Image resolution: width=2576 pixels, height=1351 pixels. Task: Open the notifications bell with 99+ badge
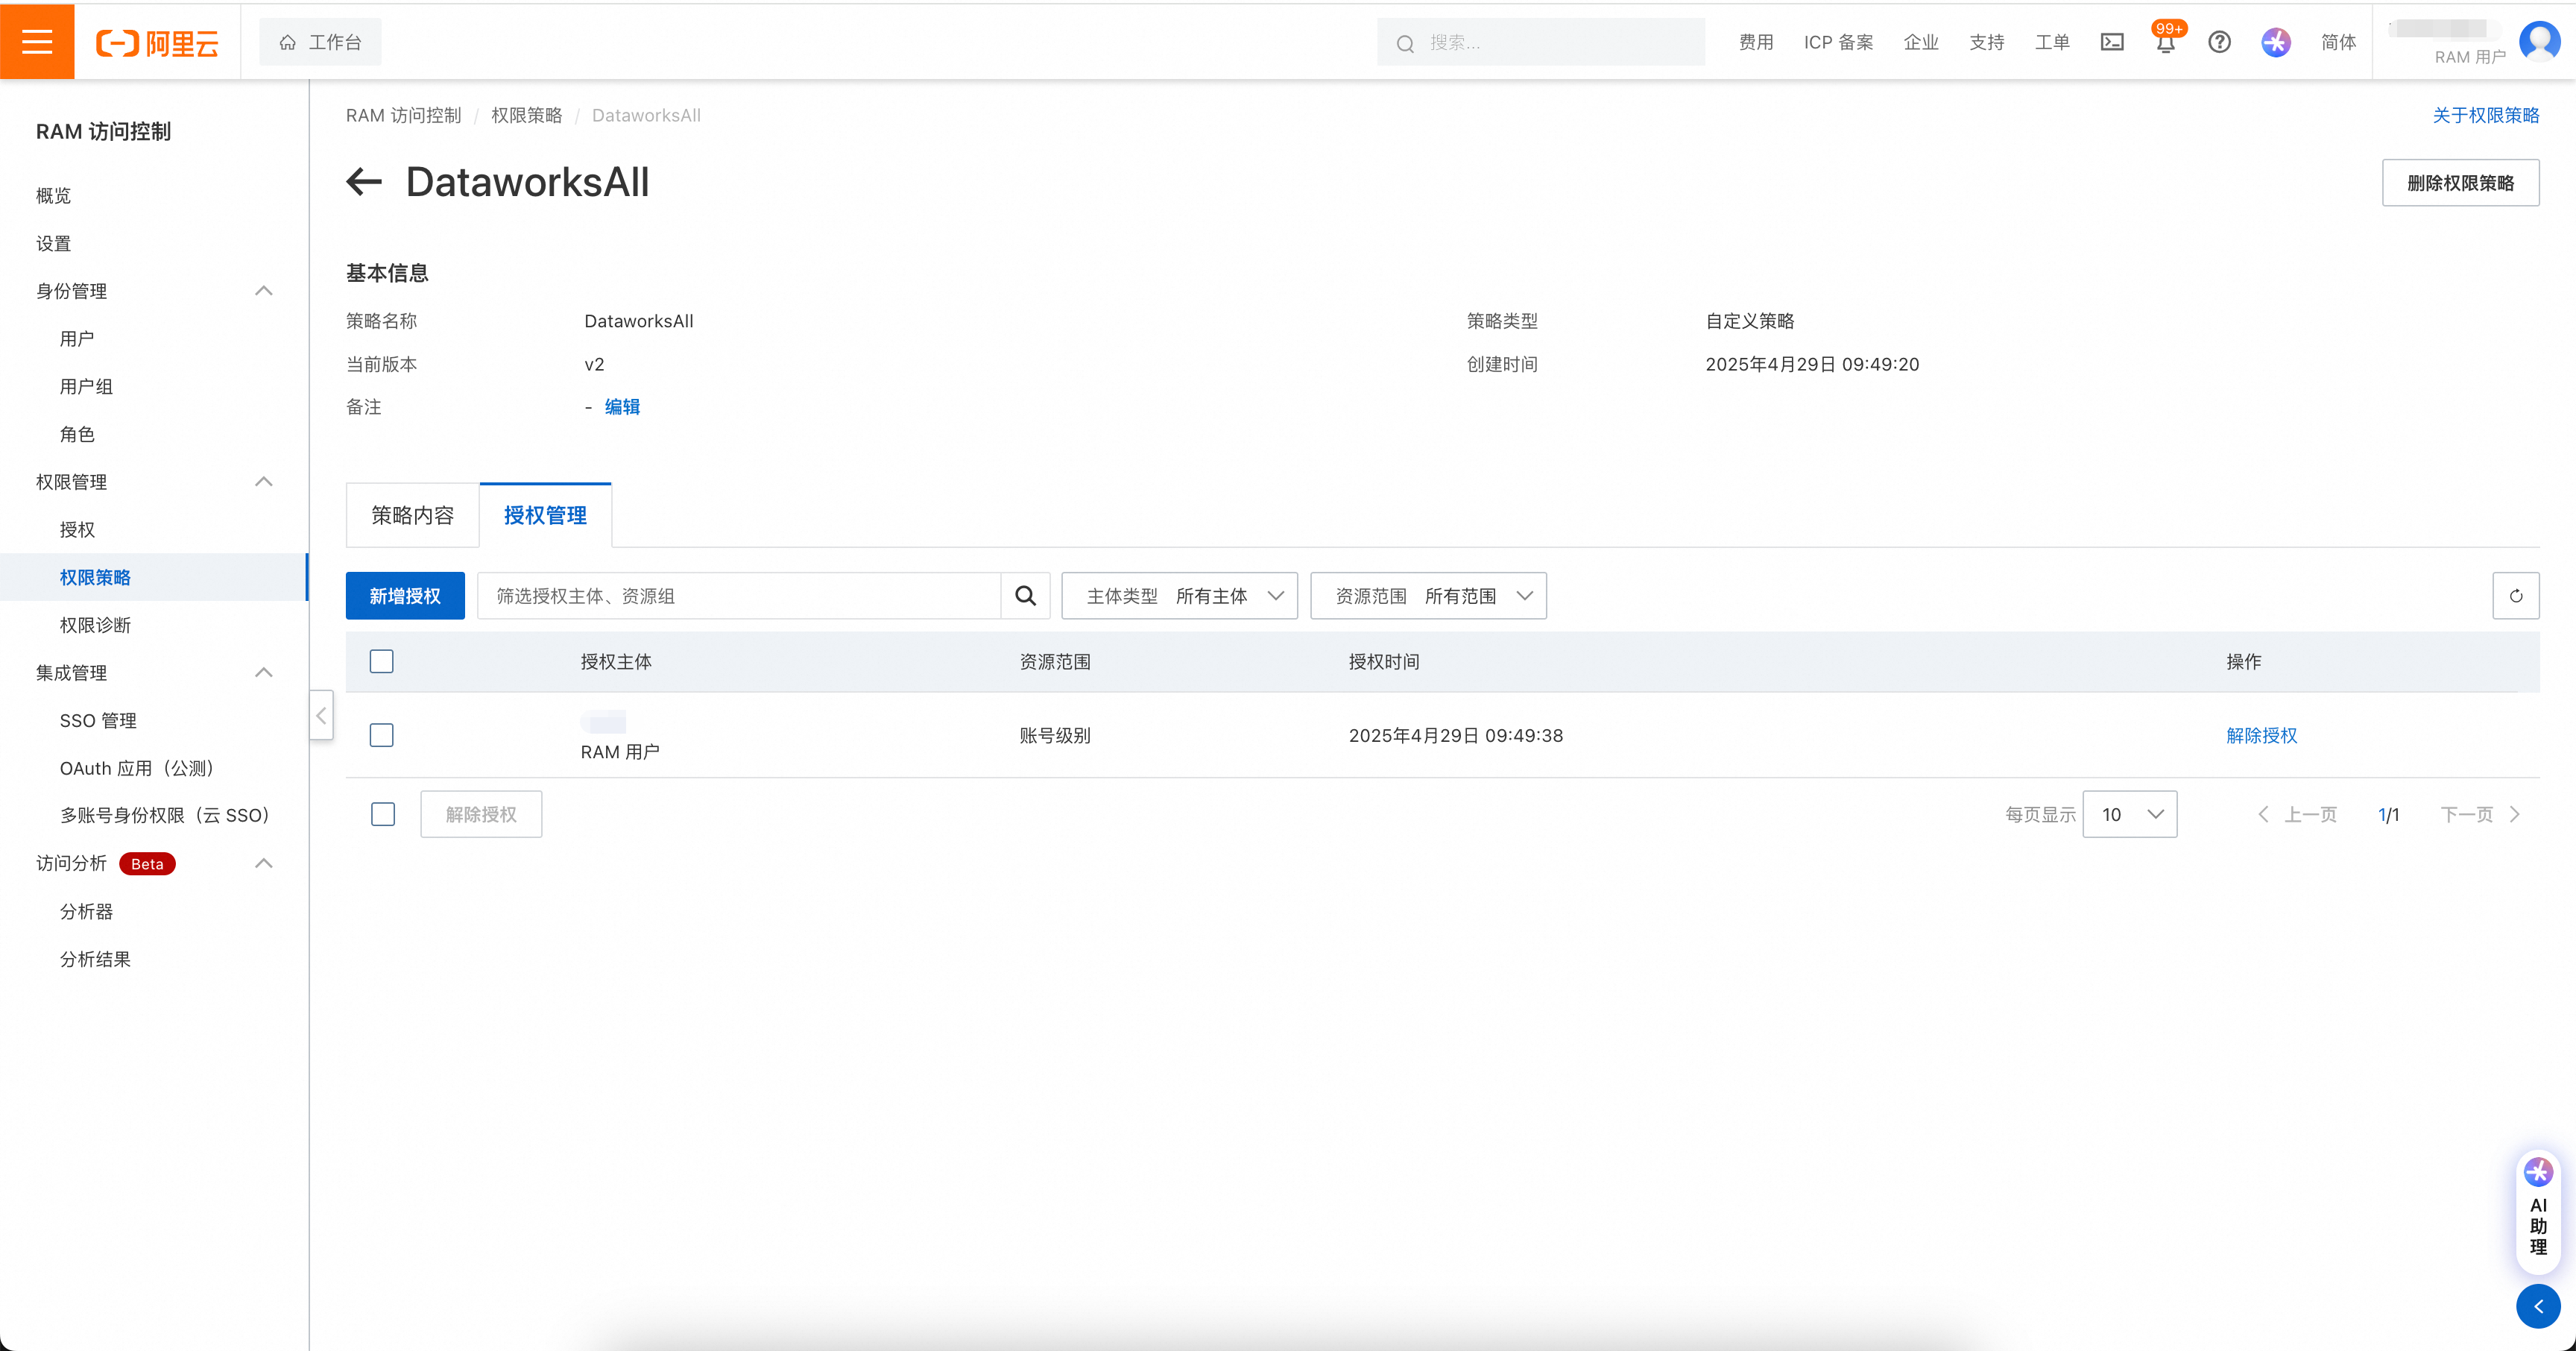click(2166, 42)
